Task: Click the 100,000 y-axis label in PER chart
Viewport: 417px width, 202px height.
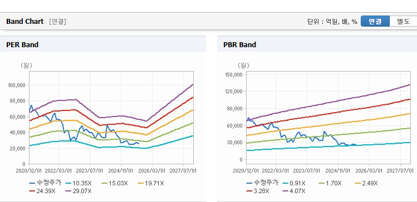Action: click(x=17, y=85)
